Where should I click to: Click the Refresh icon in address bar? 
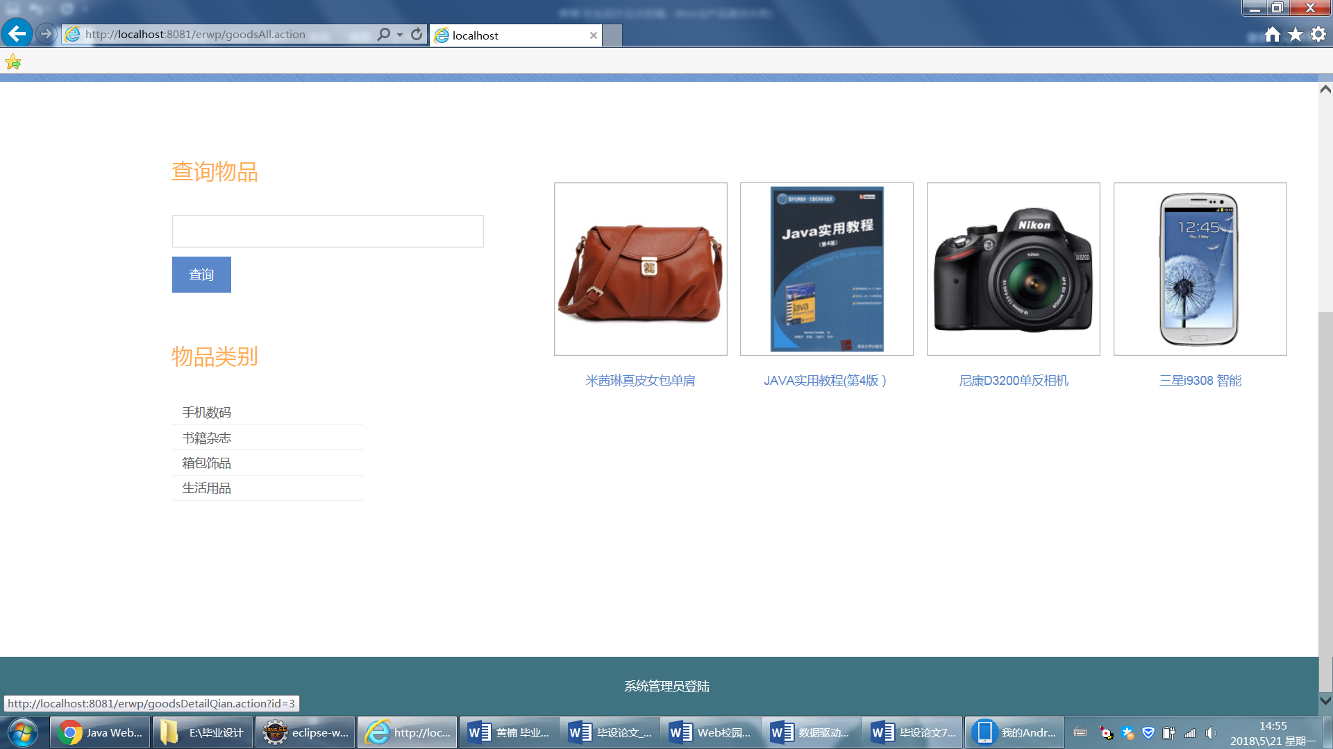pos(417,34)
